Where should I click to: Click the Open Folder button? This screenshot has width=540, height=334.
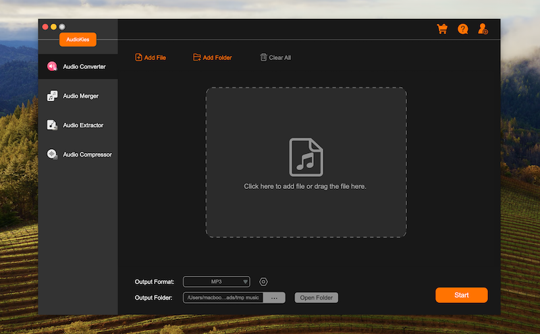[x=316, y=298]
